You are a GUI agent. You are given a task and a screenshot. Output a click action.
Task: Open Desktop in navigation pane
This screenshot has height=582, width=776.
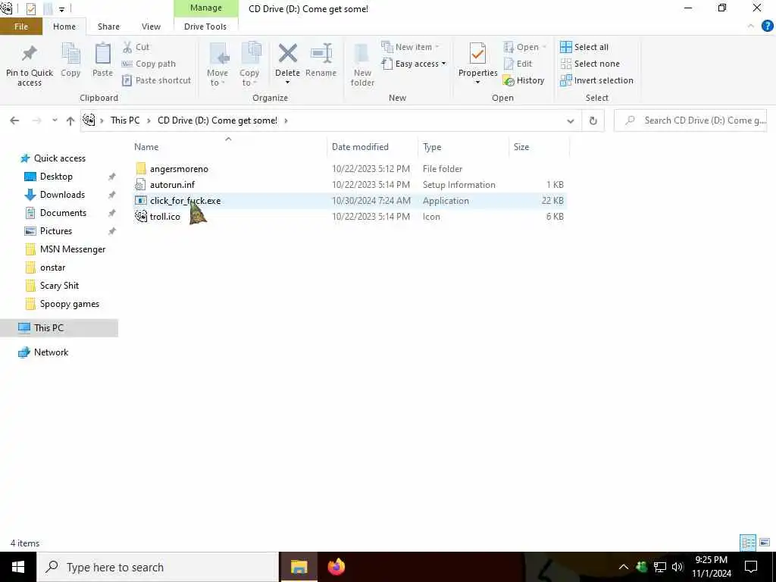(x=56, y=177)
